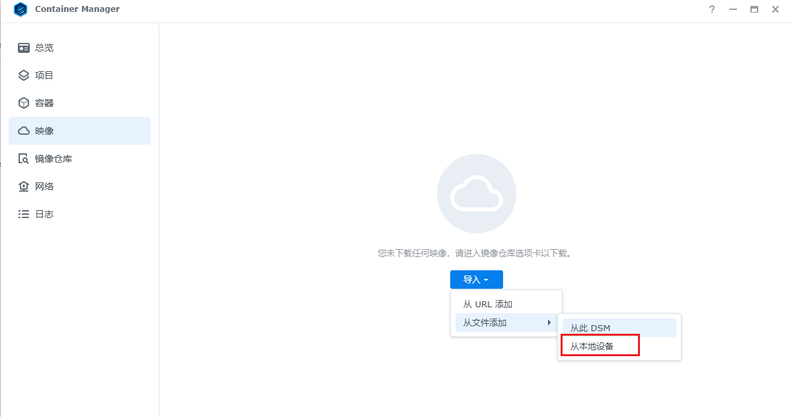792x417 pixels.
Task: Click the 容器 cube icon
Action: (24, 103)
